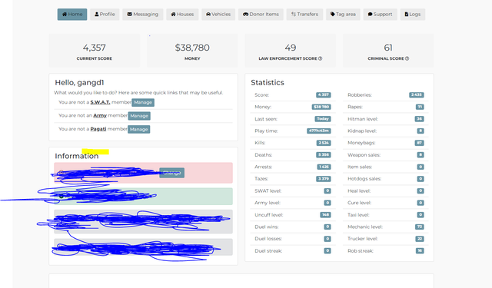The height and width of the screenshot is (288, 492).
Task: Click the Uncuff level value badge
Action: point(325,215)
